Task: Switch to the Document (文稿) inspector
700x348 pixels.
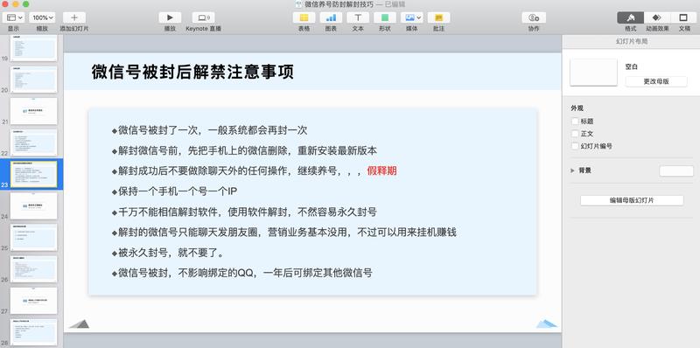Action: pos(683,17)
